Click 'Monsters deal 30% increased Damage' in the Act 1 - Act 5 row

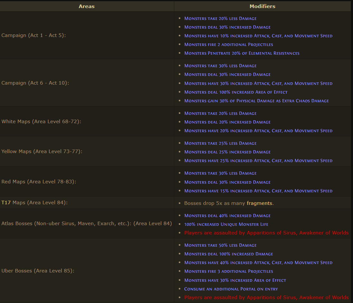click(x=227, y=27)
